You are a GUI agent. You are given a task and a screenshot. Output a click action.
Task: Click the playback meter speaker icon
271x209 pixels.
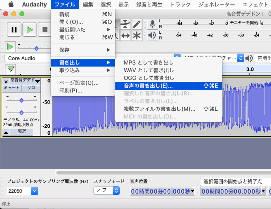[152, 35]
